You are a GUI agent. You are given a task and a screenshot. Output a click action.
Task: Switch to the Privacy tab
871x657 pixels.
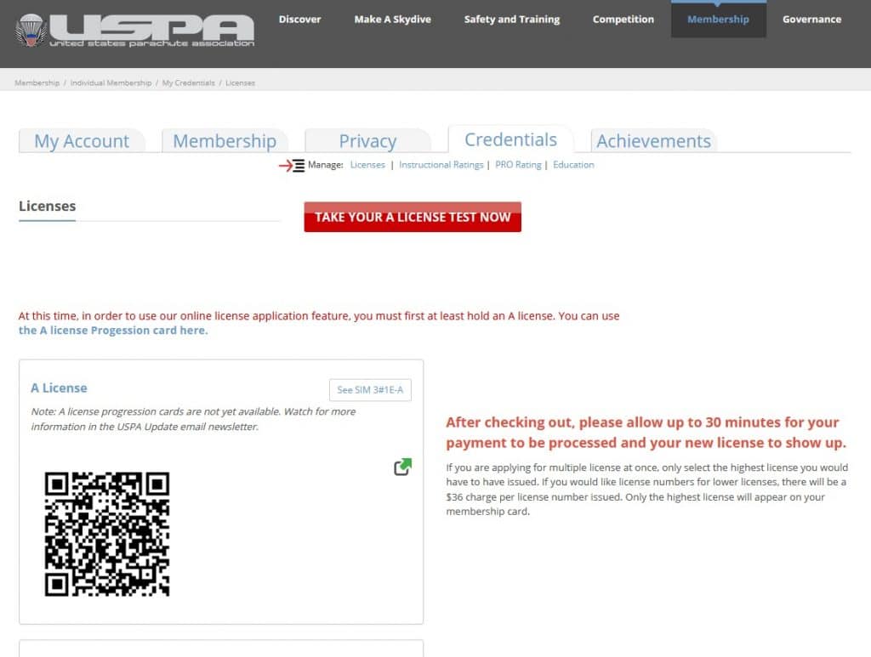point(367,141)
